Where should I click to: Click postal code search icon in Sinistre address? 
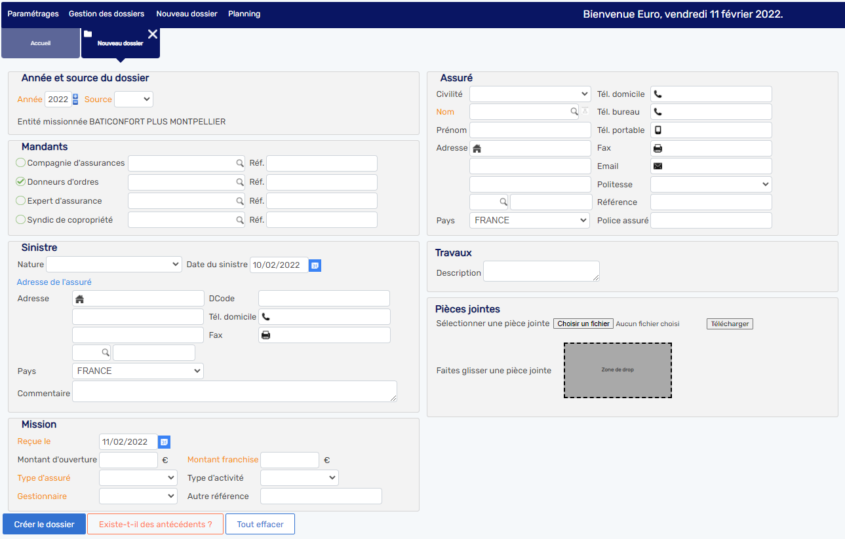click(x=105, y=352)
